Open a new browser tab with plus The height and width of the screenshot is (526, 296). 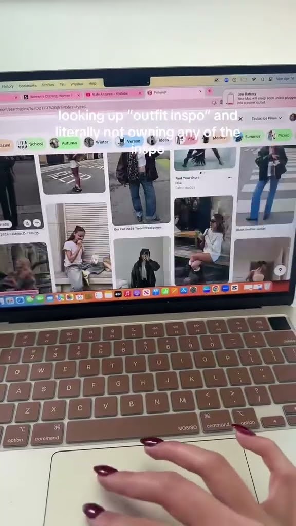(210, 91)
